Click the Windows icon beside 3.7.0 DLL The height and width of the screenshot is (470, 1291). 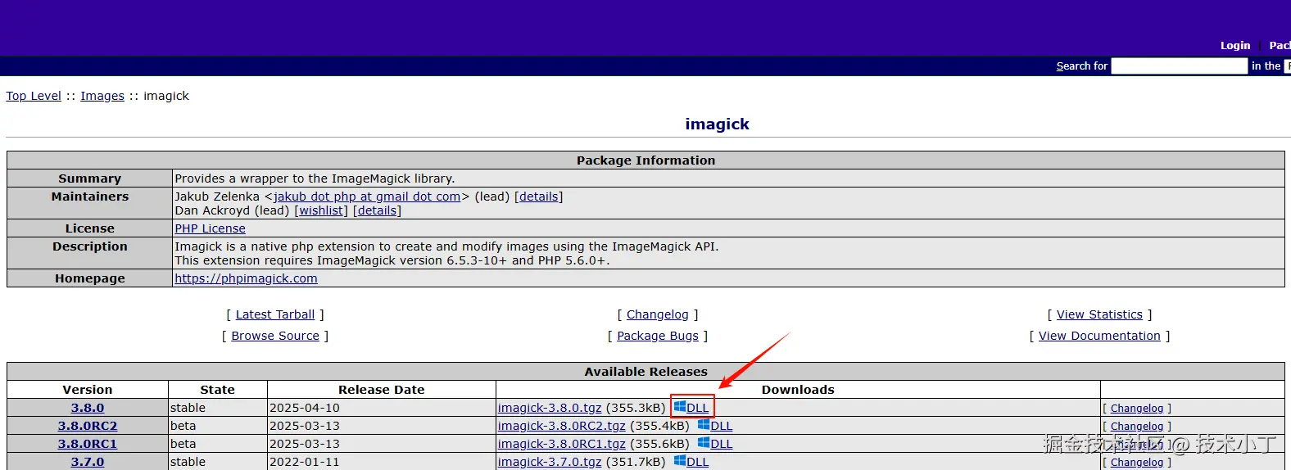point(680,461)
